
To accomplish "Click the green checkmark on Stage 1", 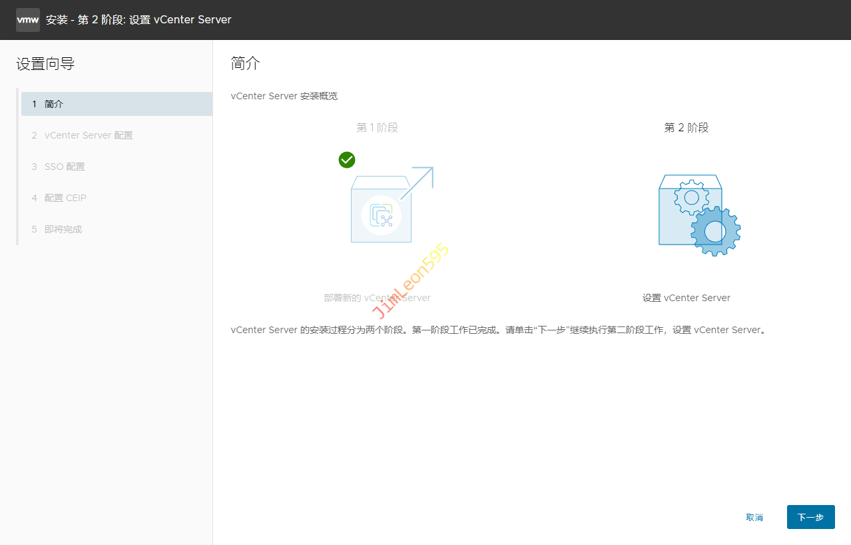I will [347, 160].
